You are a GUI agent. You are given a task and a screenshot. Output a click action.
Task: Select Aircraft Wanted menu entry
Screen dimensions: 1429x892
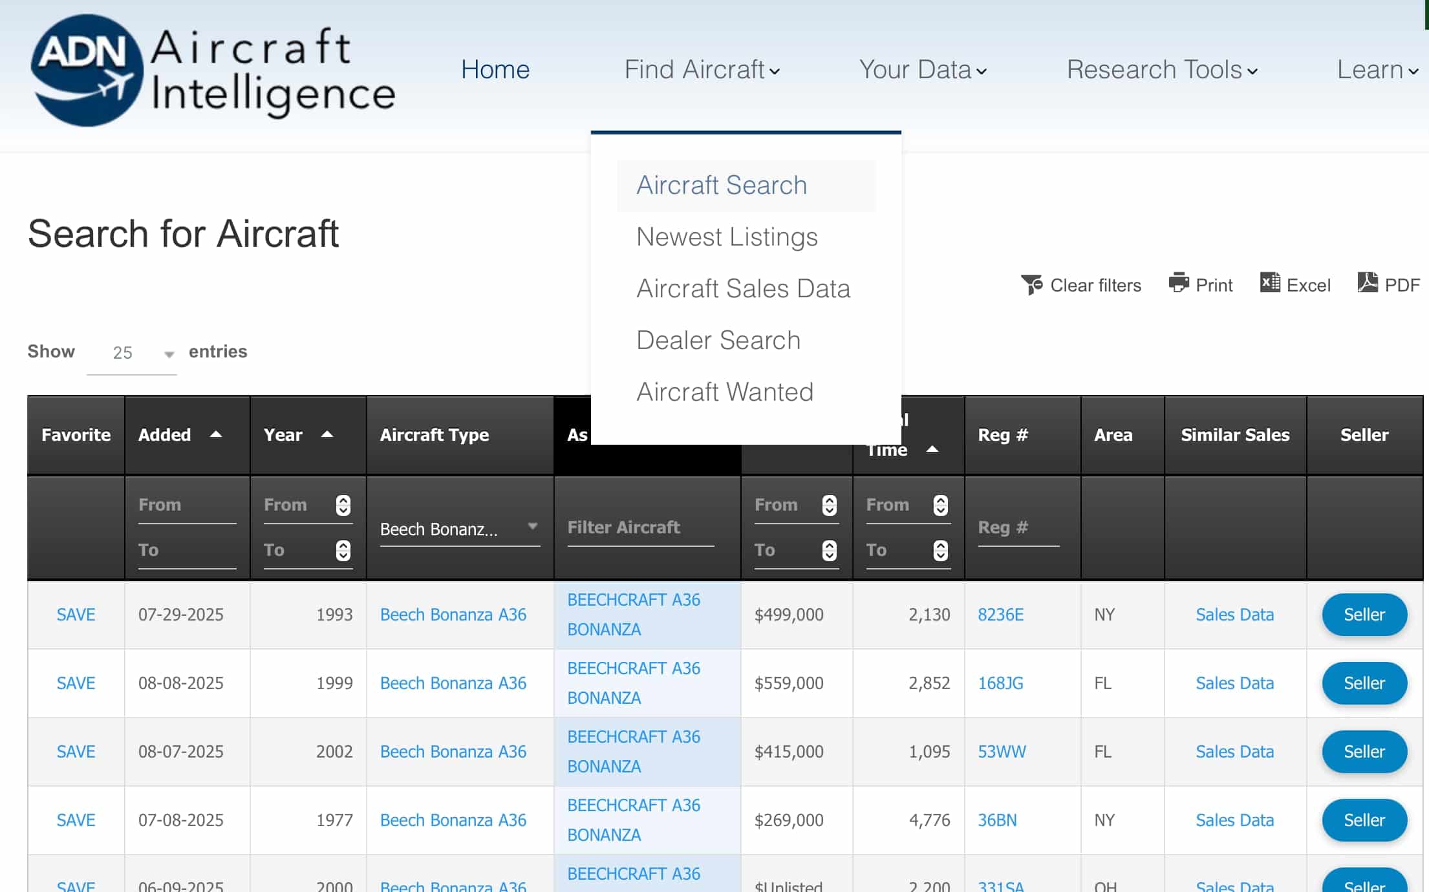tap(746, 392)
